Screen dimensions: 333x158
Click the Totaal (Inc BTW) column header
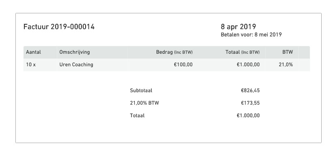pyautogui.click(x=242, y=52)
